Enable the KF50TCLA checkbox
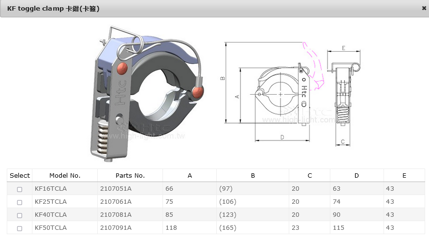Image resolution: width=429 pixels, height=239 pixels. click(20, 228)
